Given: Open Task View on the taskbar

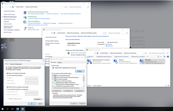Looking at the screenshot, I should [13, 109].
